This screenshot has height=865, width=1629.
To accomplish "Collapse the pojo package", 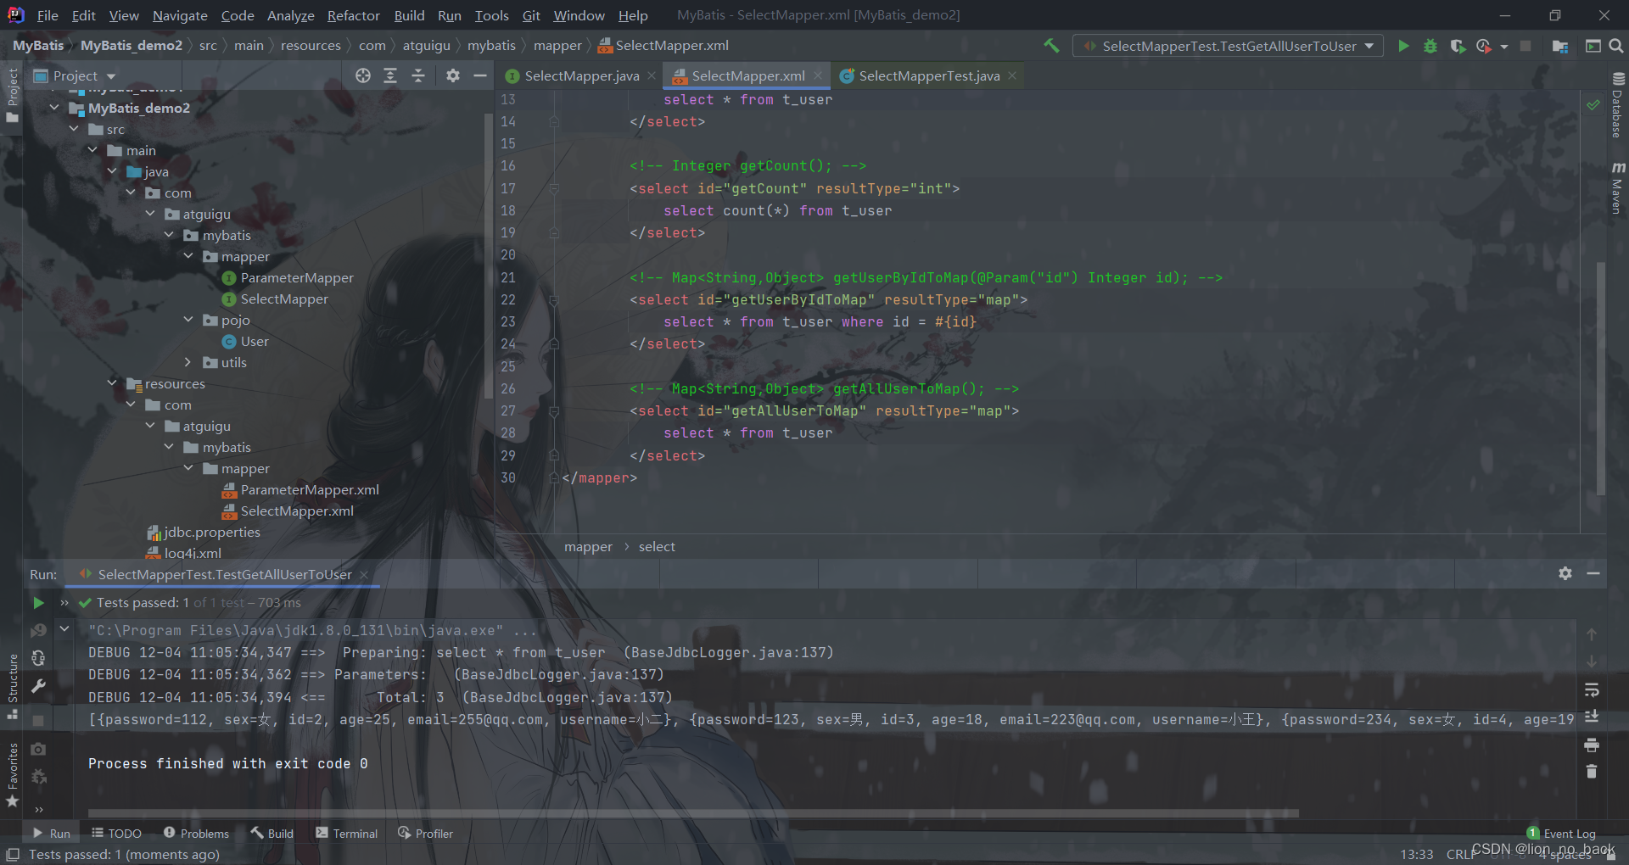I will 188,320.
